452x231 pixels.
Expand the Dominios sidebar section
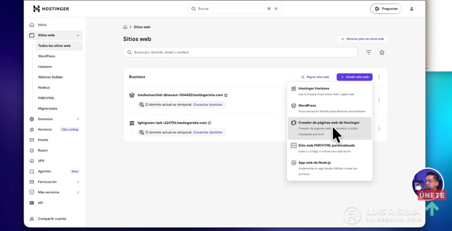(78, 119)
